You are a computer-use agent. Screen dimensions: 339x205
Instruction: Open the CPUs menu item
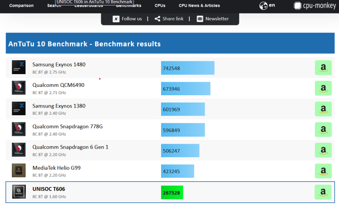pos(160,6)
